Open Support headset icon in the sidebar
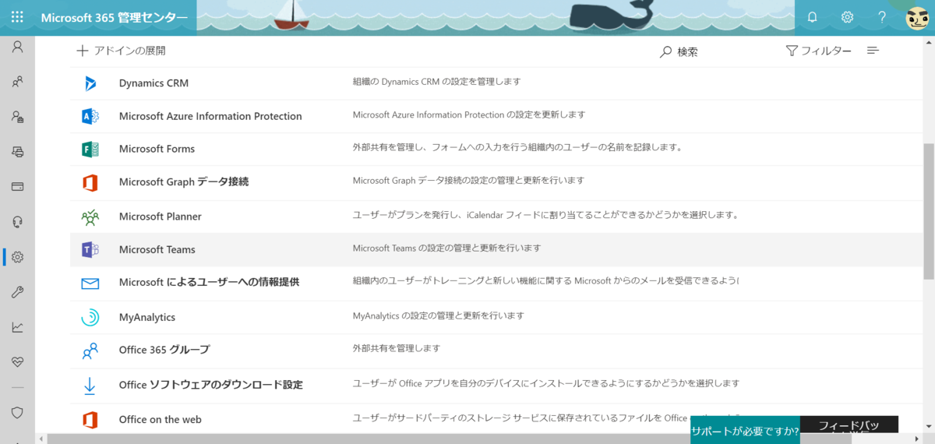This screenshot has height=444, width=935. (x=17, y=222)
